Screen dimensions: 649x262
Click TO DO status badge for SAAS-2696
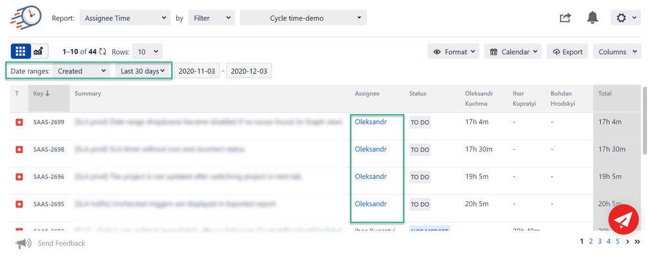(x=420, y=177)
